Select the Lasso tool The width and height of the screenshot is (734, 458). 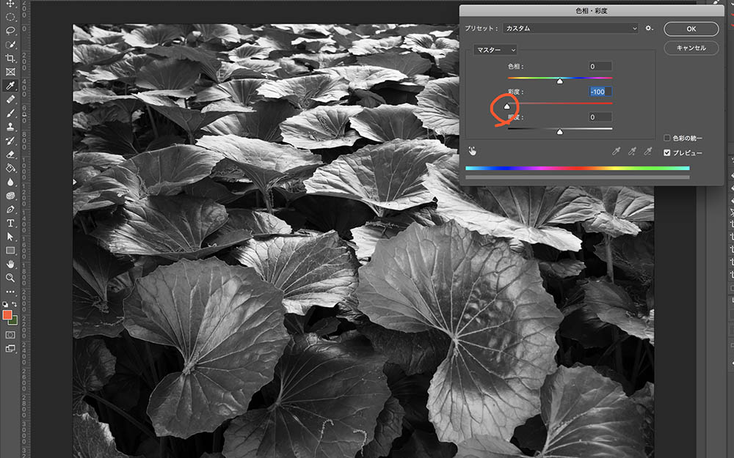(x=10, y=31)
